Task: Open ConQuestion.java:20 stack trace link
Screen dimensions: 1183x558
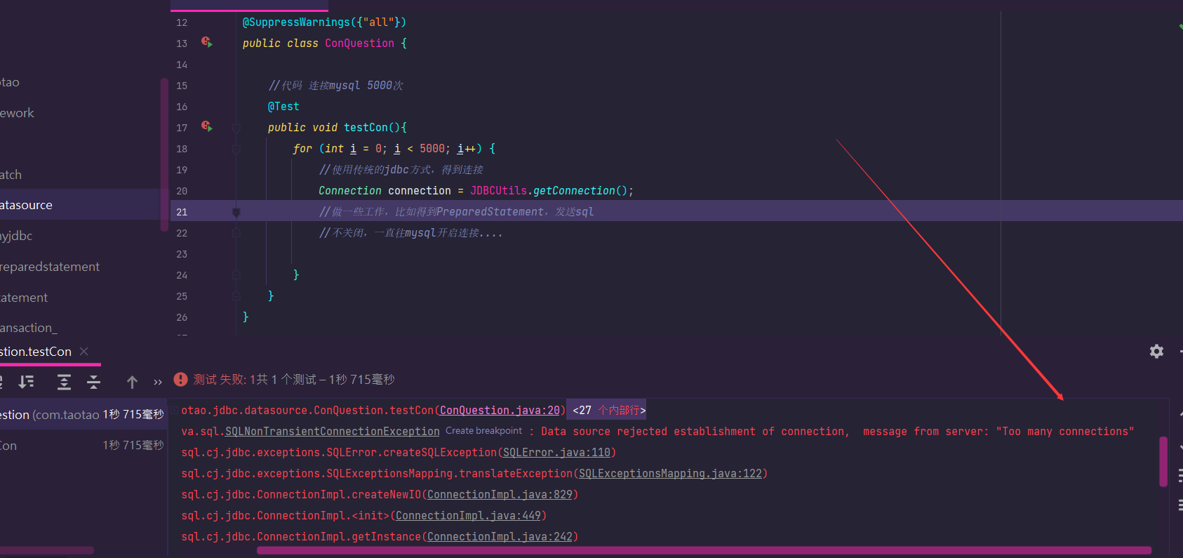Action: (500, 410)
